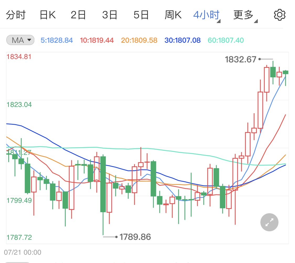Open the chart settings gear icon
The height and width of the screenshot is (263, 295).
[280, 15]
